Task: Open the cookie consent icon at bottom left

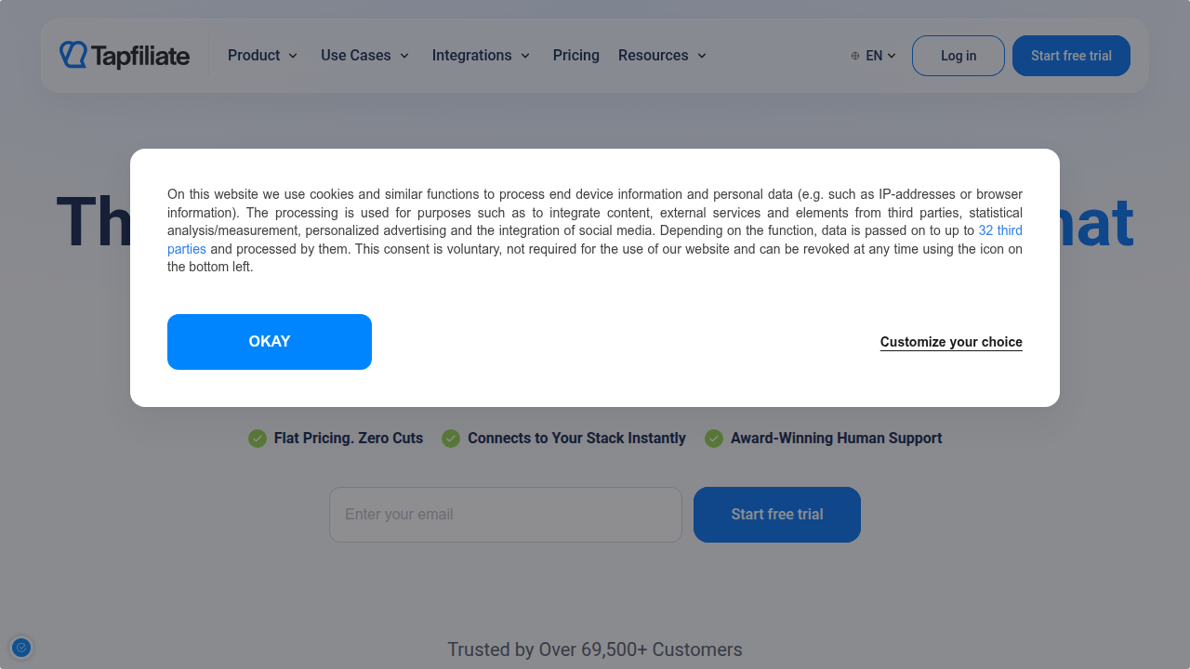Action: tap(21, 648)
